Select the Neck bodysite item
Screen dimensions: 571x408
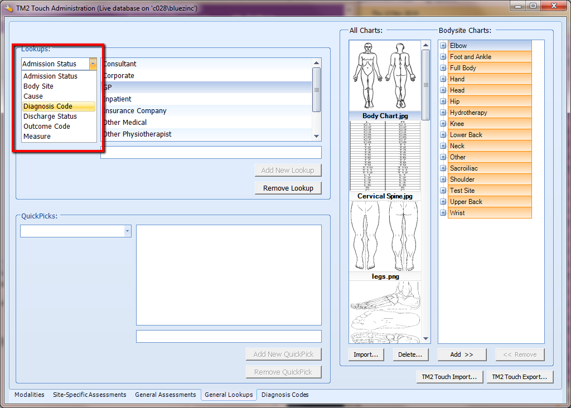pos(490,146)
